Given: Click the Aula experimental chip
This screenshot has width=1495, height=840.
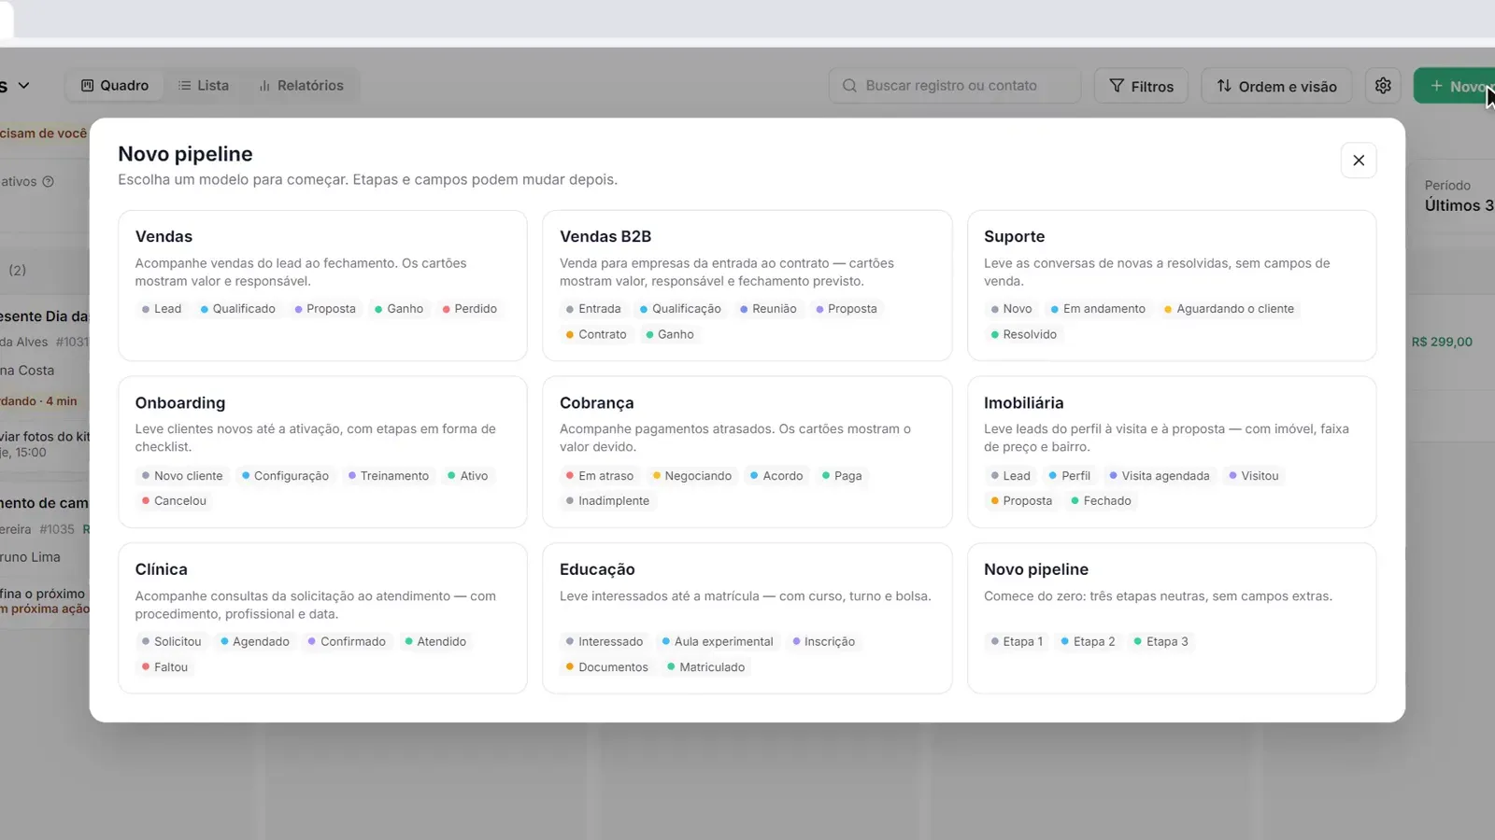Looking at the screenshot, I should pos(718,642).
